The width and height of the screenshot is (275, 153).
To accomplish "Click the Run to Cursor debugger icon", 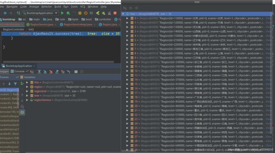I will tap(69, 71).
